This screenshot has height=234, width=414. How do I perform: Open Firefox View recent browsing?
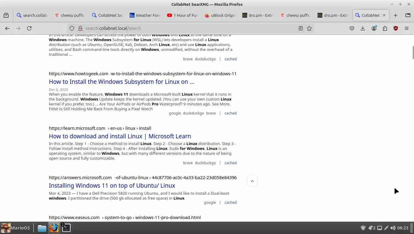point(6,15)
